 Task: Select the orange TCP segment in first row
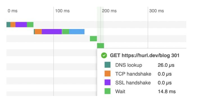pyautogui.click(x=13, y=25)
